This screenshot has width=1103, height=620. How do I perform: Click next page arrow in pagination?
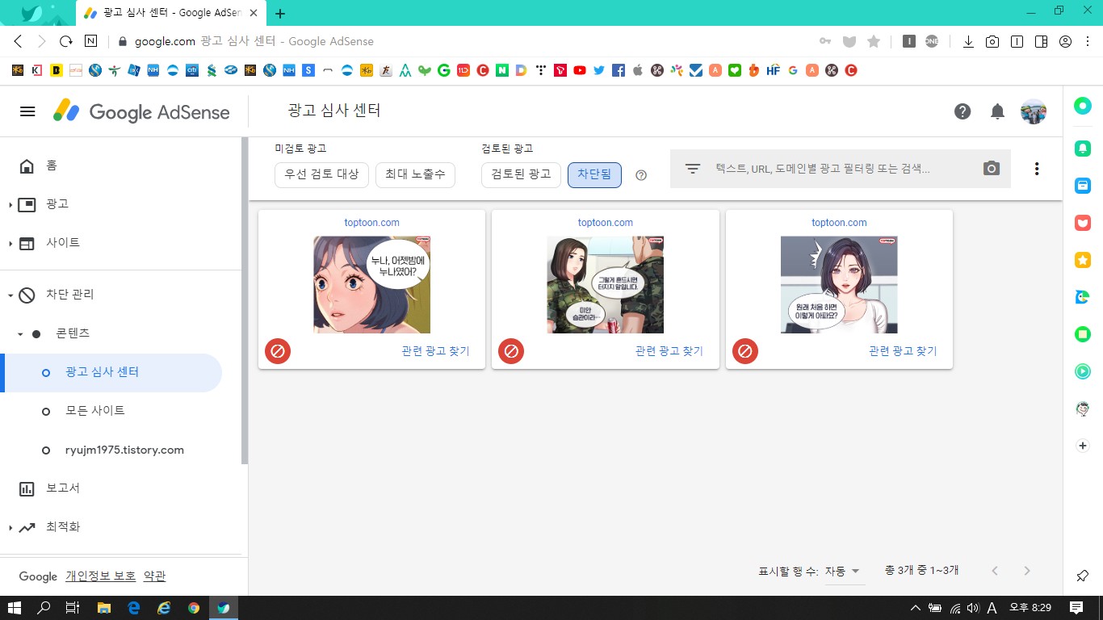tap(1027, 571)
